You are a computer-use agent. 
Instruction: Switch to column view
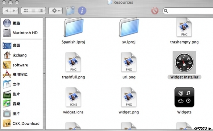coord(41,11)
